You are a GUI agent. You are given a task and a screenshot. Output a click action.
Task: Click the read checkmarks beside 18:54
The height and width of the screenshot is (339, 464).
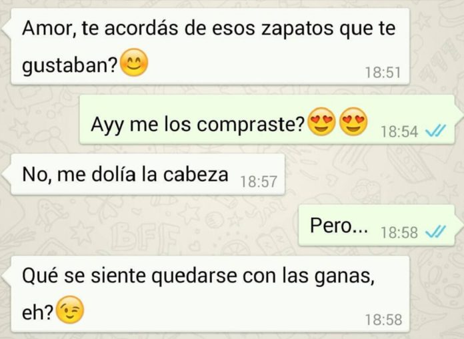coord(435,131)
